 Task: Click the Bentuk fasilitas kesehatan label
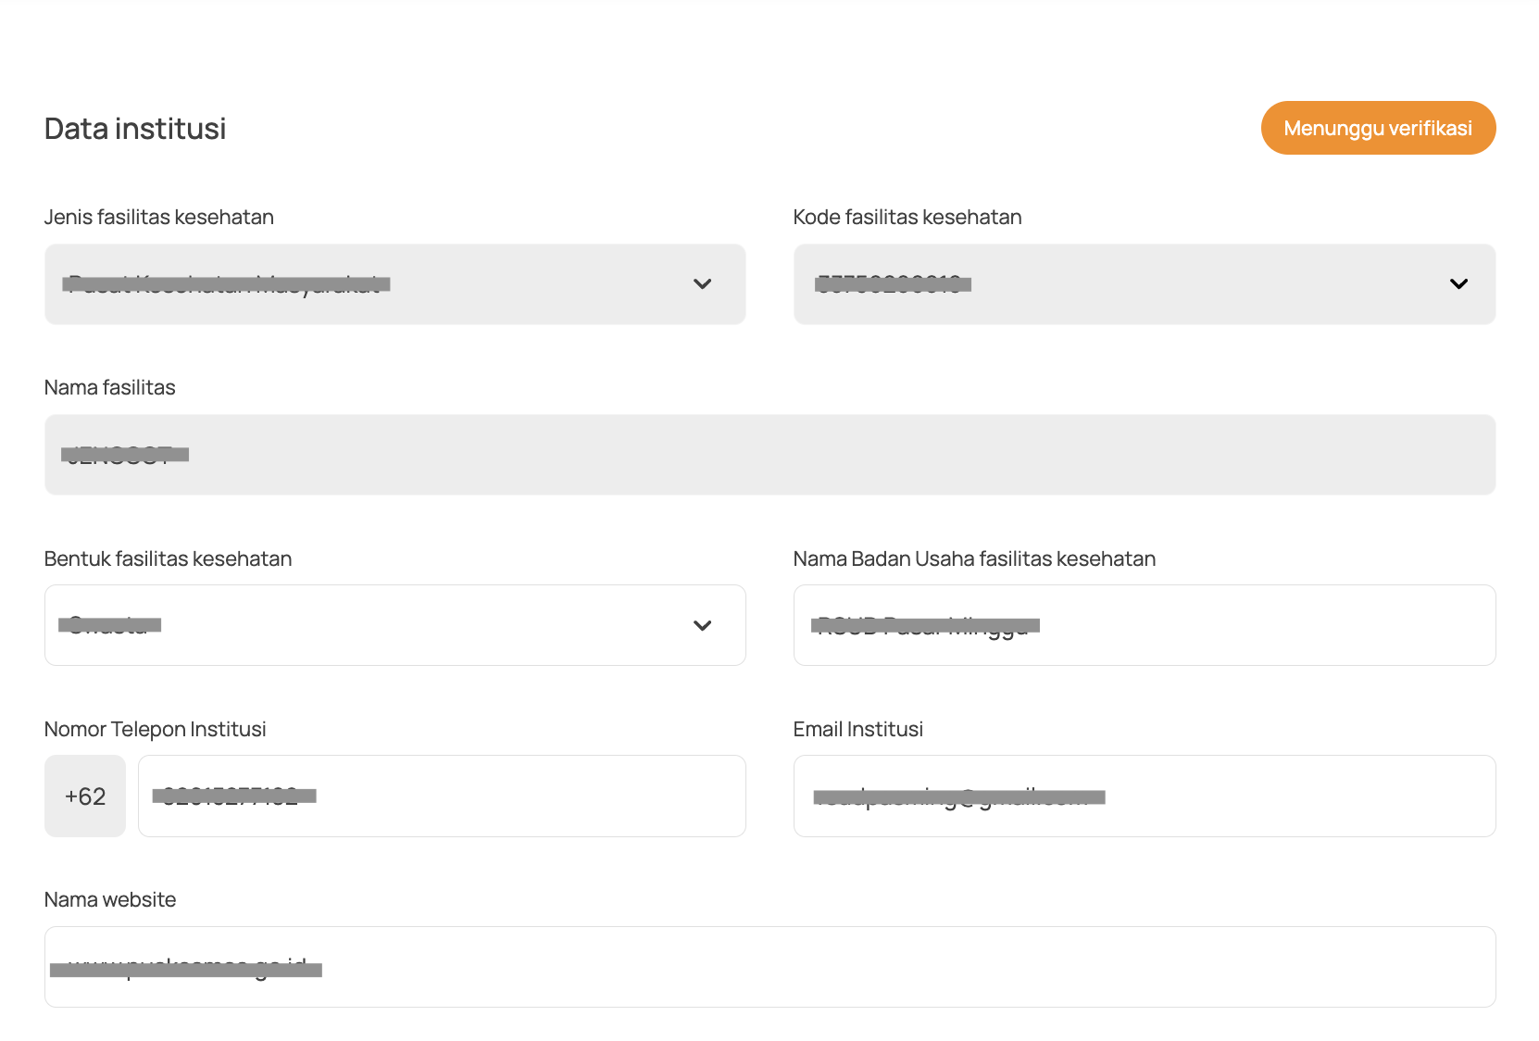coord(169,558)
